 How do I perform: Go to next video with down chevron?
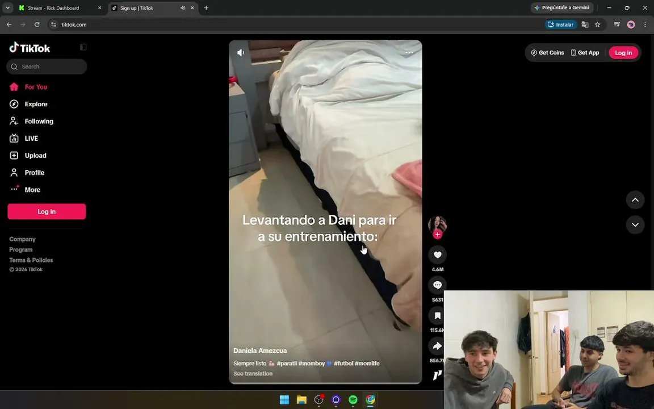tap(635, 225)
